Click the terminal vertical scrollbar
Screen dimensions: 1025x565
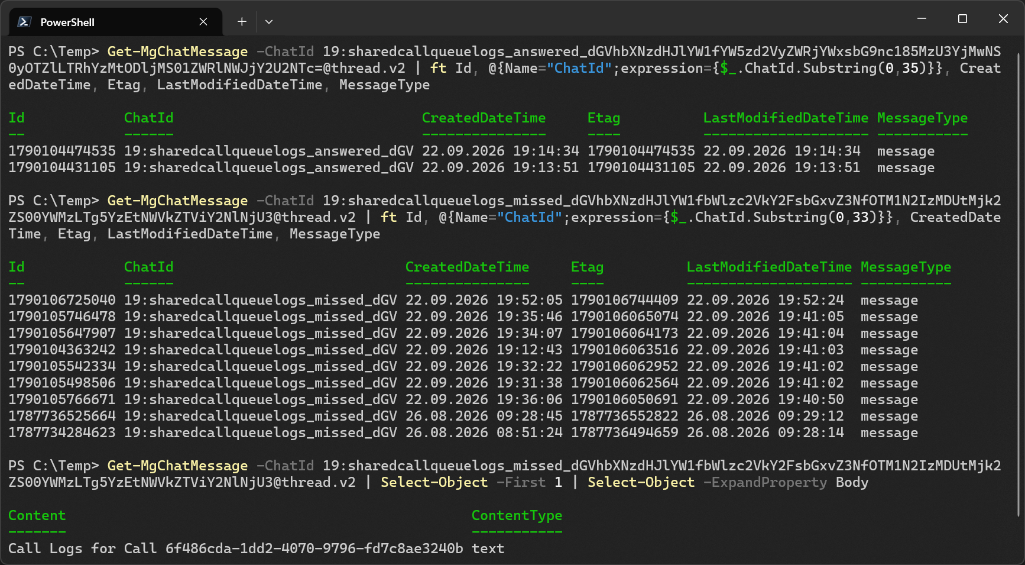coord(1019,284)
